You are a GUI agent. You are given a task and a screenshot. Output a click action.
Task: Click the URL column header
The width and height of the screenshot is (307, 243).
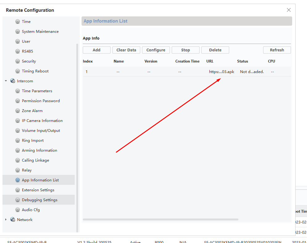pos(210,61)
